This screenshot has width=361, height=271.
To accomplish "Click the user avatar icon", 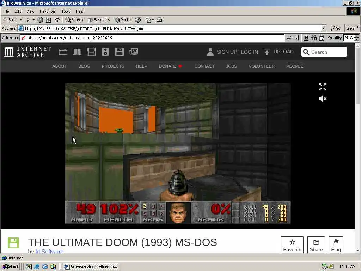I will point(210,52).
